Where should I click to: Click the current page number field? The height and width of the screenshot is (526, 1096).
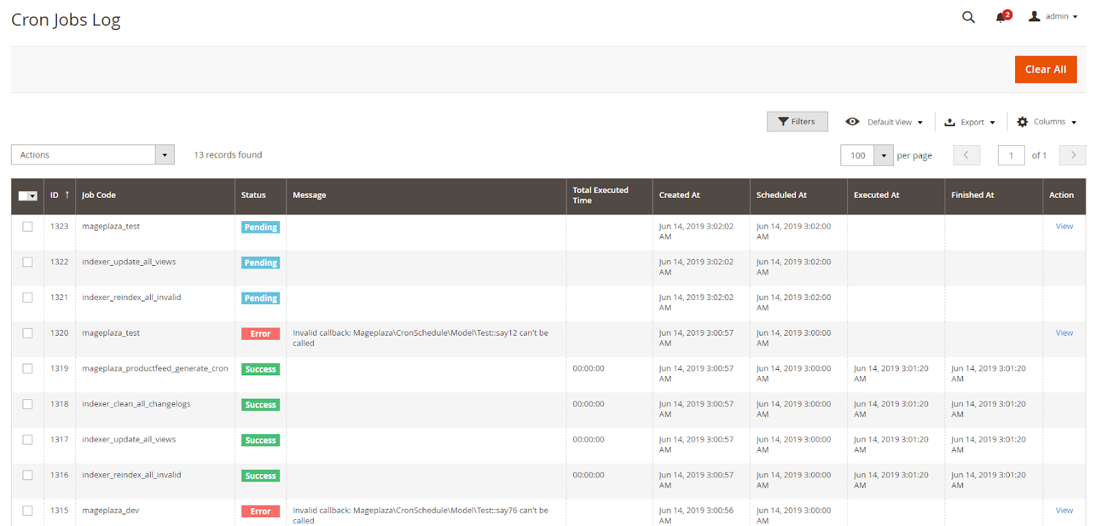pyautogui.click(x=1011, y=155)
